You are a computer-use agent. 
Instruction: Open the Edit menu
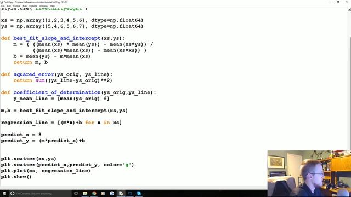tap(9, 6)
